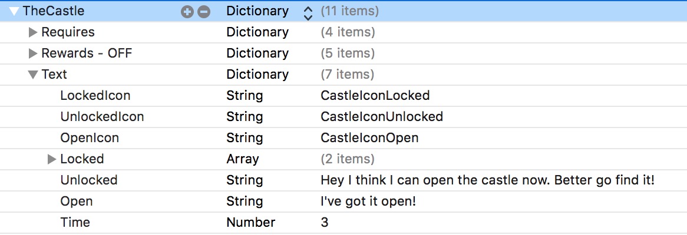Expand the Requires dictionary
This screenshot has width=687, height=235.
pyautogui.click(x=33, y=32)
